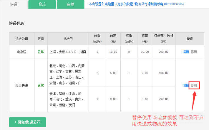Select destinations cell starting with 北京、河北
Screen dimensions: 209x130
pos(68,73)
